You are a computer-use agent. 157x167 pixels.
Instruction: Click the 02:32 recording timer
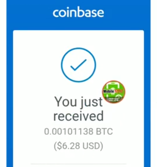click(113, 99)
